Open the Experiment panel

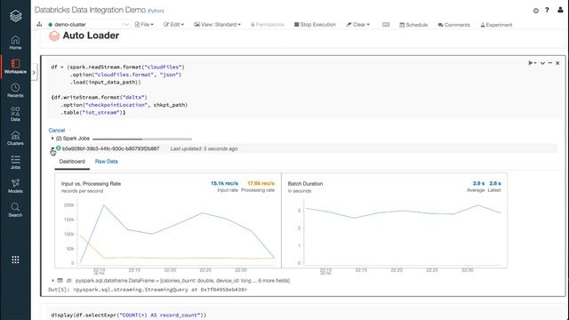(496, 25)
